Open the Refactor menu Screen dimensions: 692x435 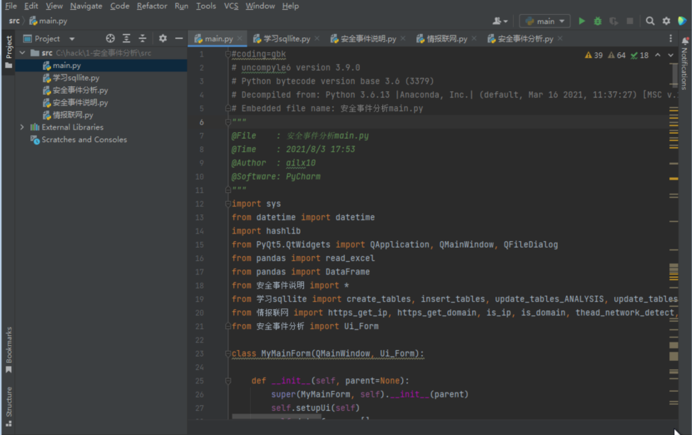pyautogui.click(x=152, y=6)
